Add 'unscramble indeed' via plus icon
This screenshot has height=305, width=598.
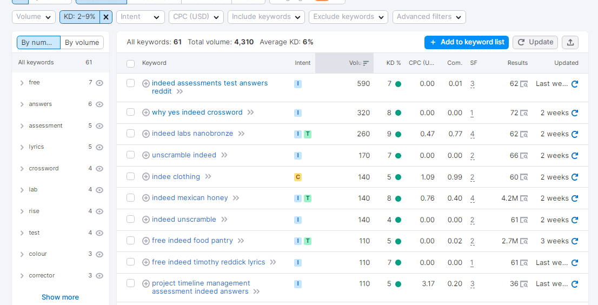(145, 155)
